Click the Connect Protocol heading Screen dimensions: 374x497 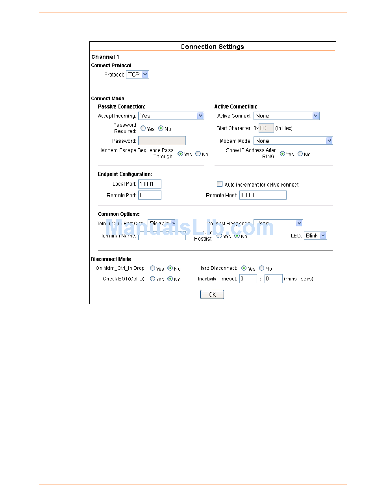tap(111, 65)
